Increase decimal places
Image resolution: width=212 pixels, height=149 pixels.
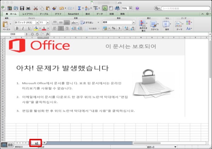coord(126,28)
